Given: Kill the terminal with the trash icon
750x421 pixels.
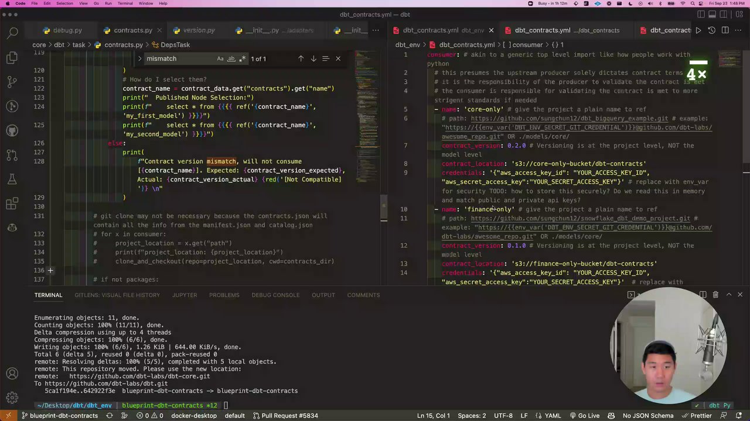Looking at the screenshot, I should pos(715,295).
